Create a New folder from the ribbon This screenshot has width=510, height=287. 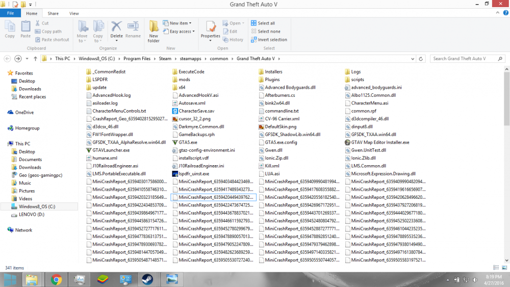tap(154, 31)
